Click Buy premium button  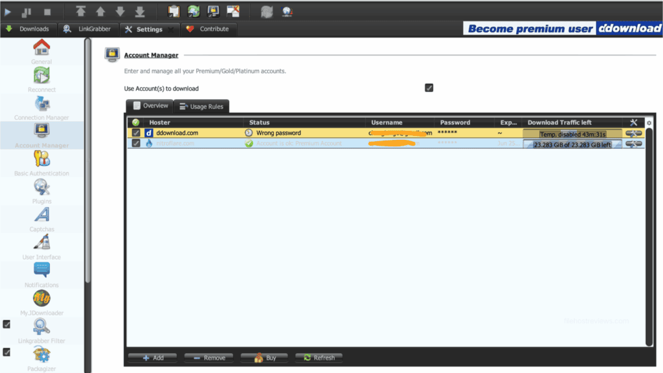pyautogui.click(x=265, y=357)
